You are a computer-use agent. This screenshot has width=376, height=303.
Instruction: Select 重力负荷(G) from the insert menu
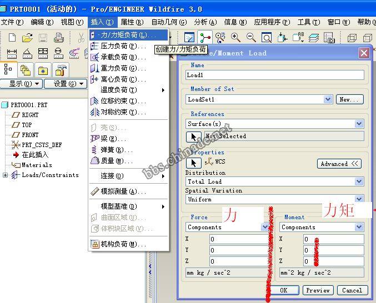point(118,68)
